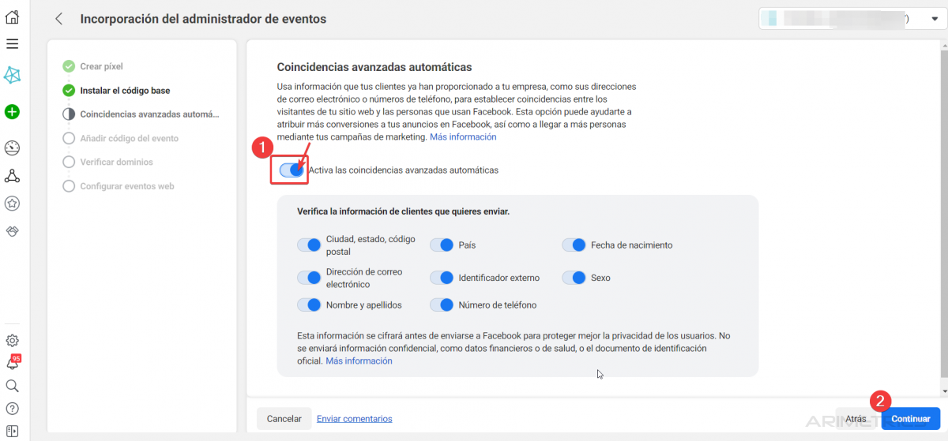Click the scrollbar down arrow

[943, 391]
